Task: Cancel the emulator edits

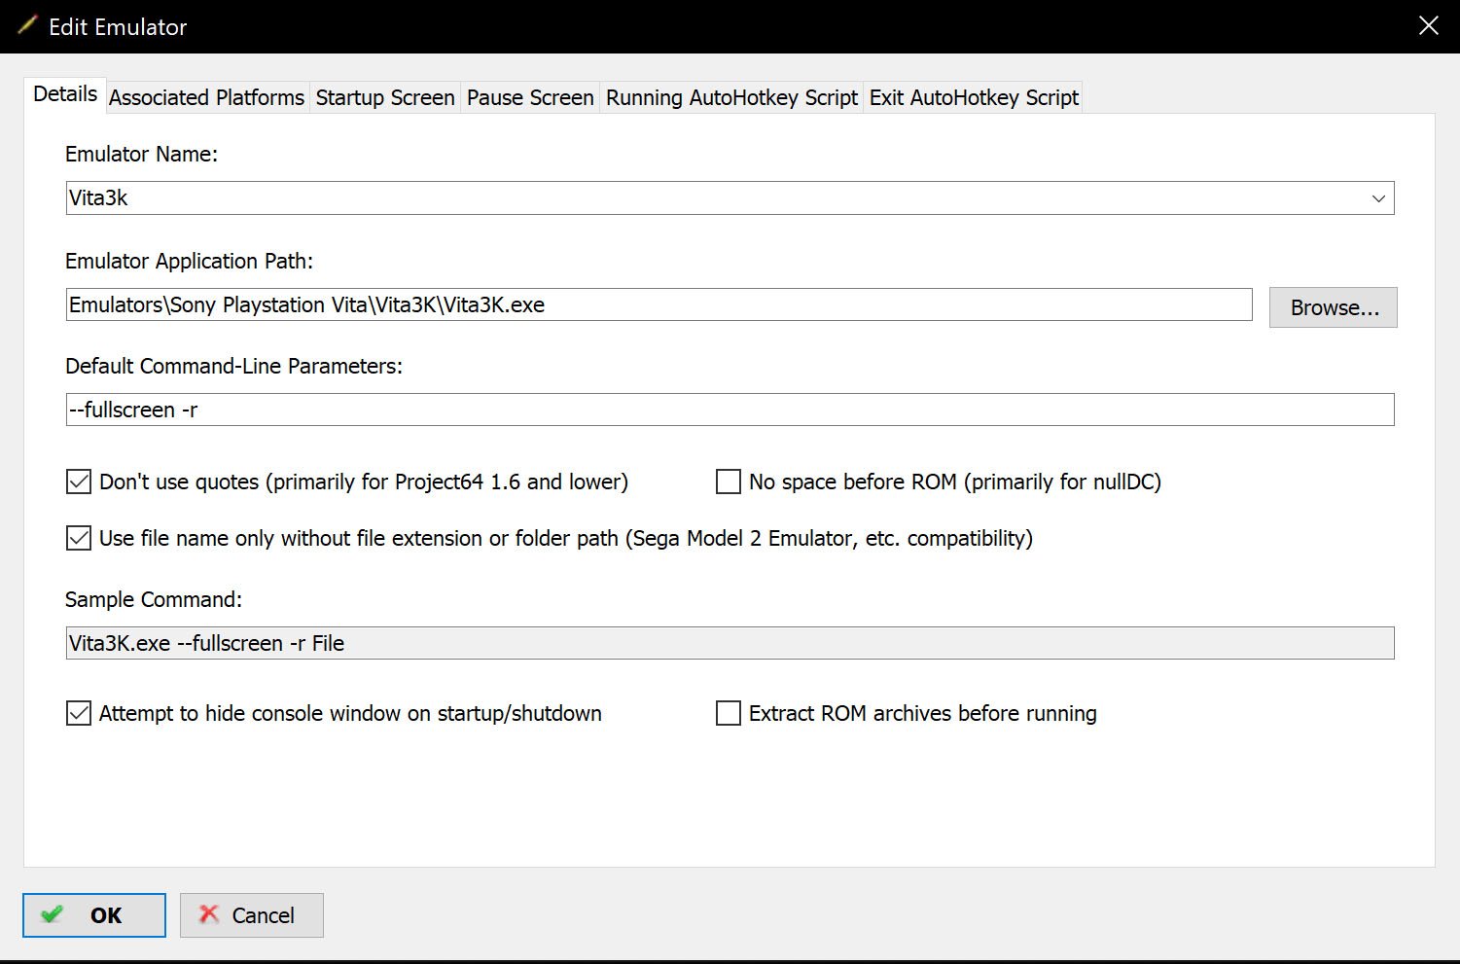Action: click(252, 915)
